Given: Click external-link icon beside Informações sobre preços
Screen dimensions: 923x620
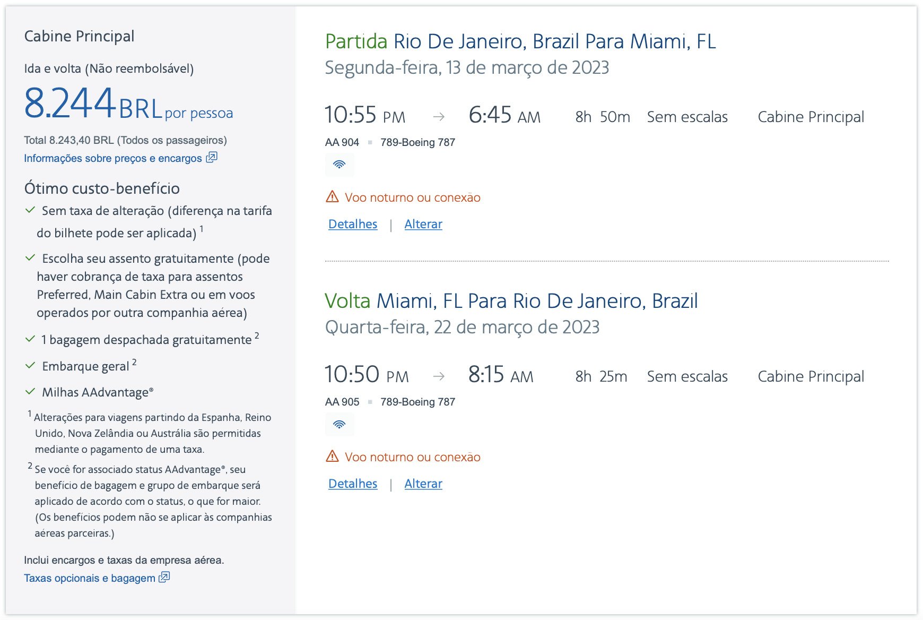Looking at the screenshot, I should pyautogui.click(x=212, y=158).
